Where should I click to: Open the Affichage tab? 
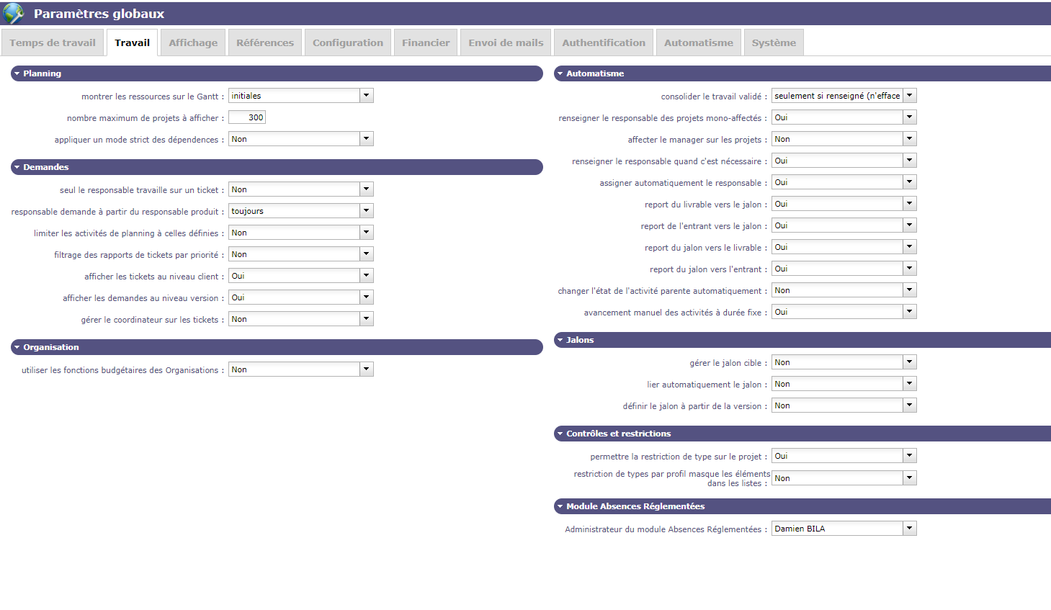coord(193,42)
